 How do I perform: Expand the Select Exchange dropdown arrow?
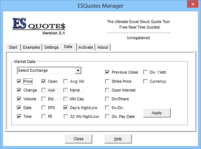pyautogui.click(x=78, y=71)
